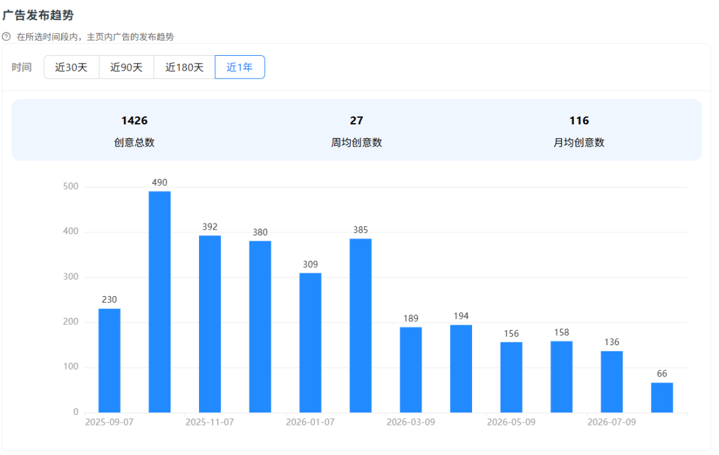Select the 近1年 time range
This screenshot has width=719, height=455.
[240, 67]
